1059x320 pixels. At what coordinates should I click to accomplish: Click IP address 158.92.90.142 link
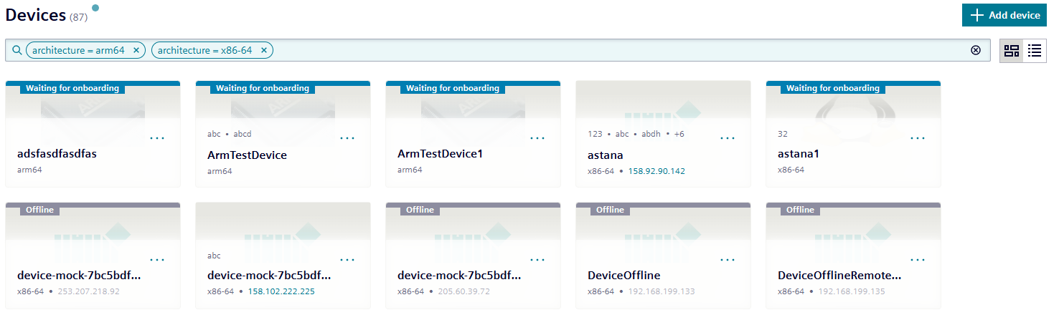[x=656, y=171]
